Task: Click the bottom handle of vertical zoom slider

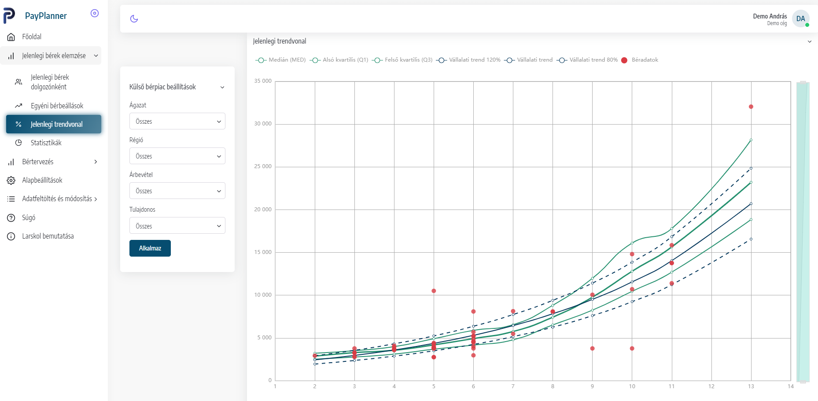Action: pos(803,382)
